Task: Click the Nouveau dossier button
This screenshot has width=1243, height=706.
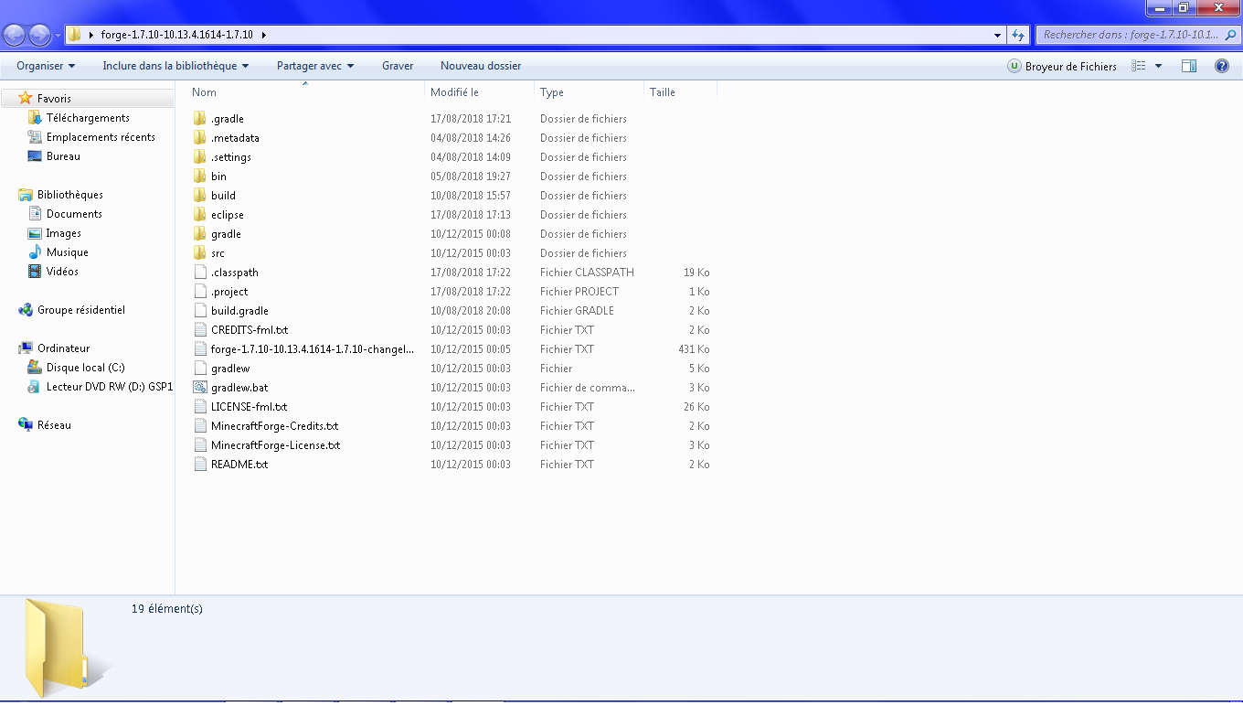Action: 481,66
